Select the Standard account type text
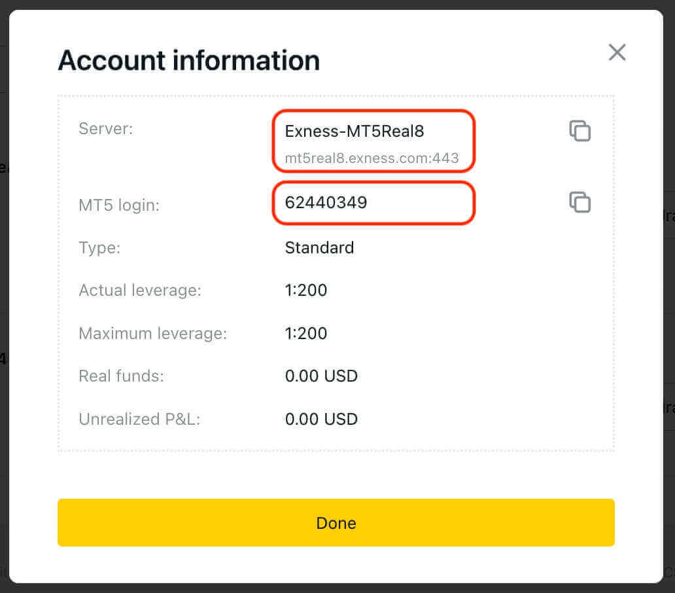This screenshot has width=675, height=593. 319,247
